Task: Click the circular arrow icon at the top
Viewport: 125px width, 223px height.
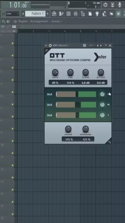Action: pos(105,5)
